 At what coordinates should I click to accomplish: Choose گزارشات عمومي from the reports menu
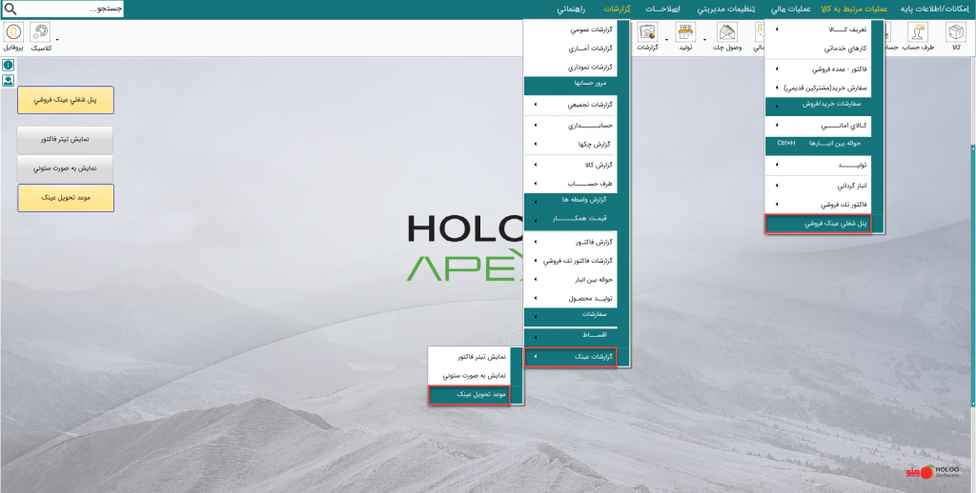pyautogui.click(x=570, y=30)
